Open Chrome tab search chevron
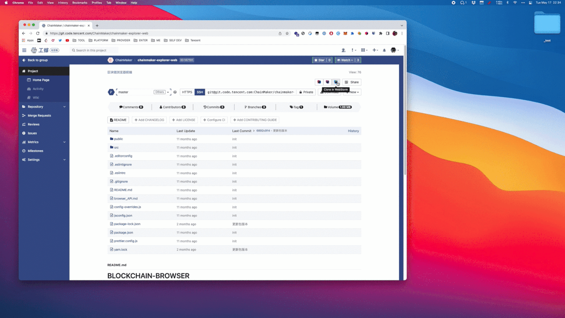The image size is (565, 318). pos(402,25)
